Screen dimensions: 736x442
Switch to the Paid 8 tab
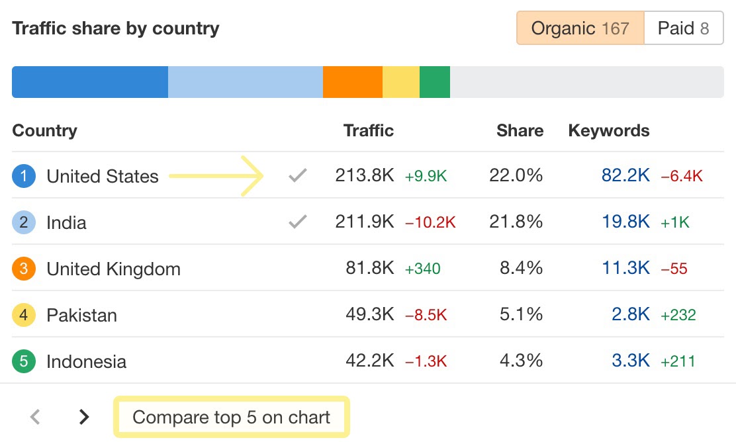[683, 28]
